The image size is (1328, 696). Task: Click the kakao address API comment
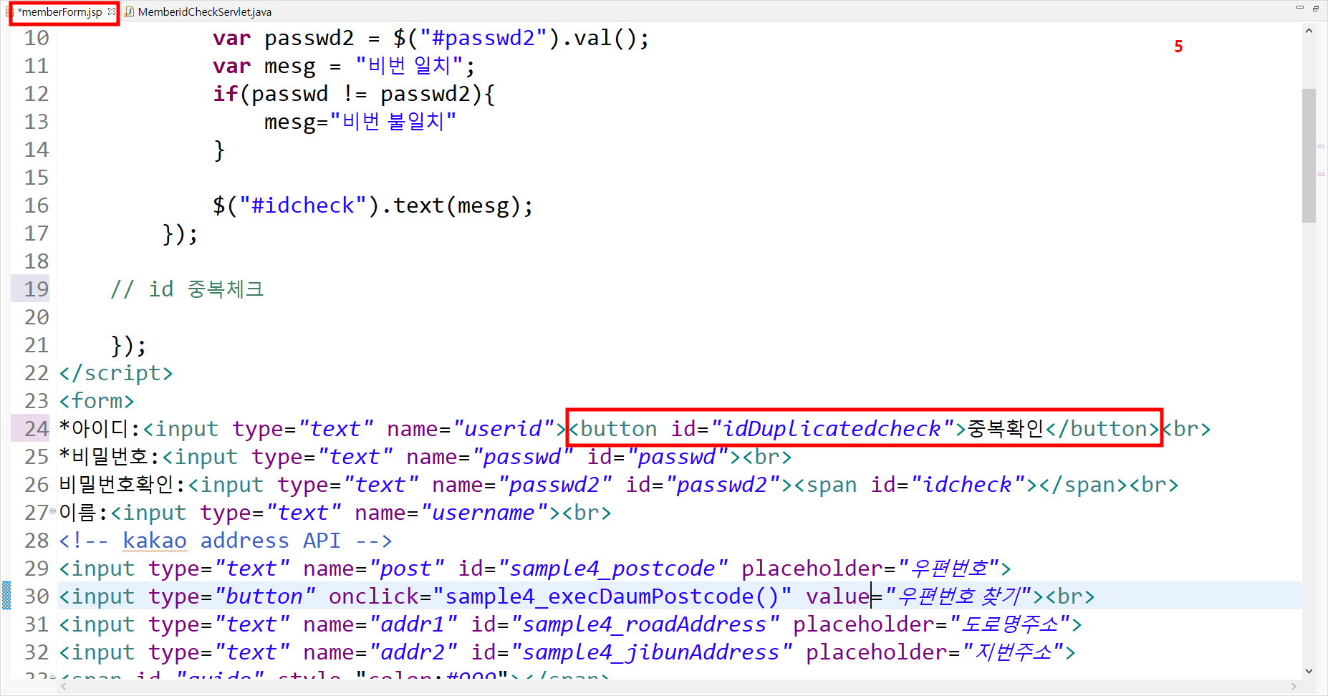coord(226,541)
